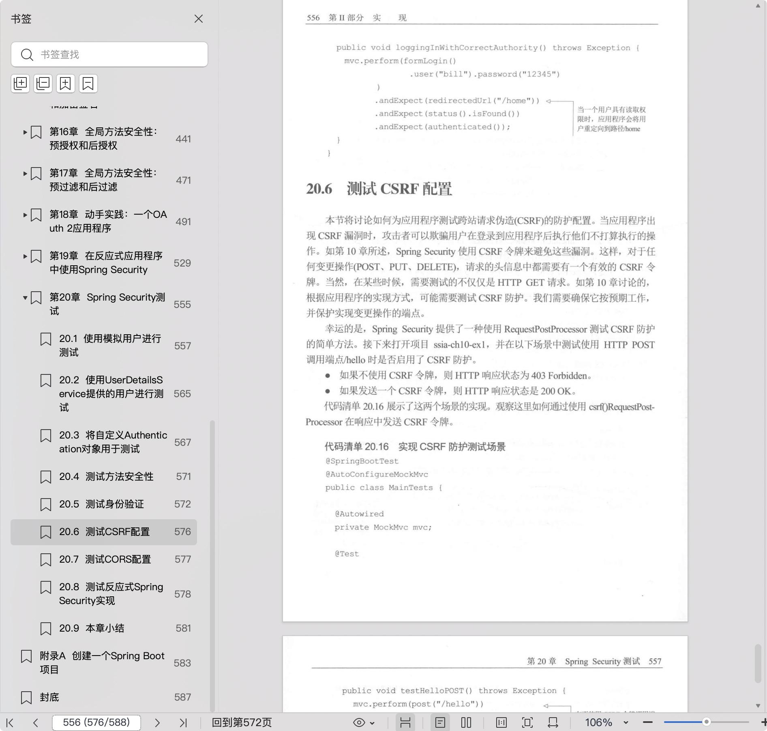The width and height of the screenshot is (767, 731).
Task: Open the eye view mode dropdown
Action: [364, 722]
